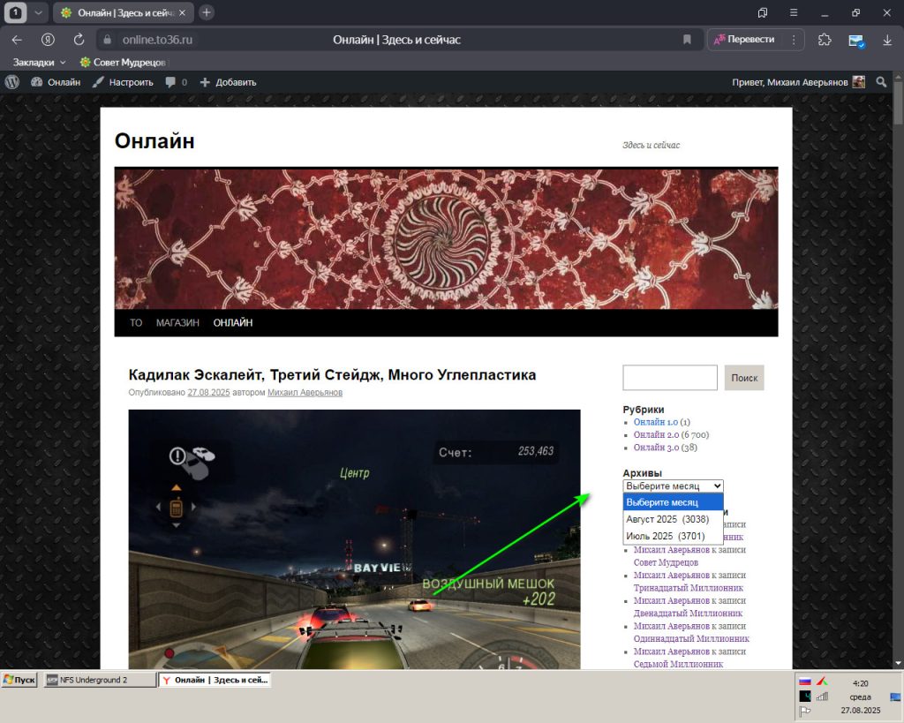View site security via the lock icon

pos(107,40)
